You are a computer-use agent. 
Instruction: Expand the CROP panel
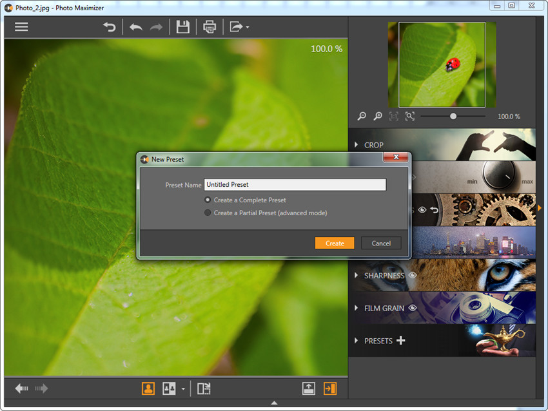356,144
